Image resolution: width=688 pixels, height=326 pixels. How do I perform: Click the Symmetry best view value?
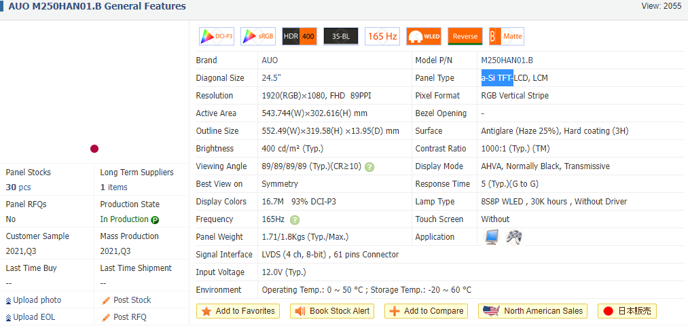(x=280, y=184)
